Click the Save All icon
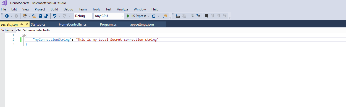The width and height of the screenshot is (346, 107). [46, 16]
